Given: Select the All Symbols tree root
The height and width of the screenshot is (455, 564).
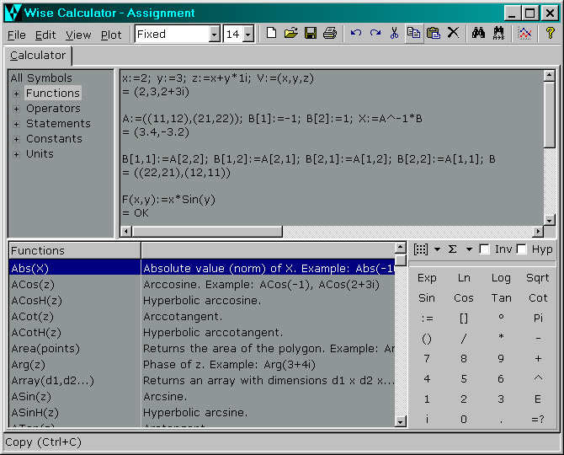Looking at the screenshot, I should click(41, 78).
